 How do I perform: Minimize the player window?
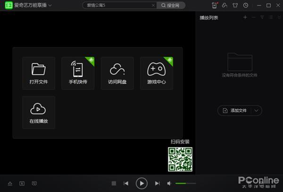click(259, 5)
